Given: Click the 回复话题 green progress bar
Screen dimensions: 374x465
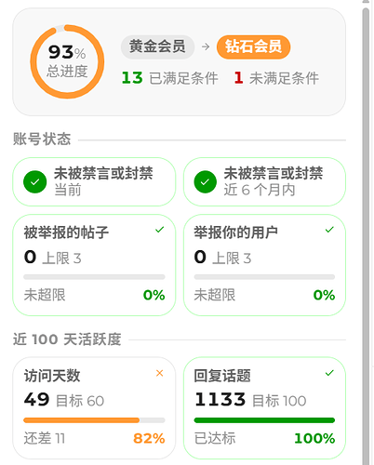Looking at the screenshot, I should pos(264,420).
